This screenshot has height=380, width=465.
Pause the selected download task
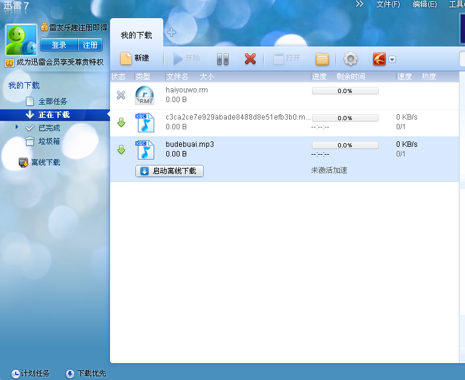(223, 59)
